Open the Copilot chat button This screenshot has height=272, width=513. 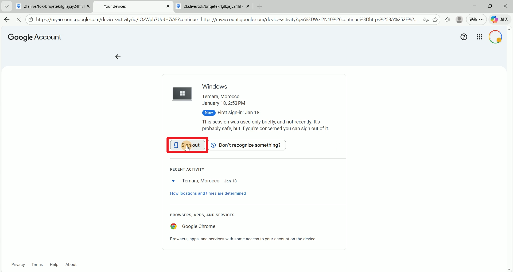[x=500, y=19]
